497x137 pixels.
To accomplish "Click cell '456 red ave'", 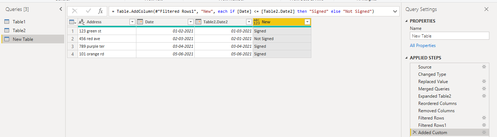I will [x=107, y=39].
